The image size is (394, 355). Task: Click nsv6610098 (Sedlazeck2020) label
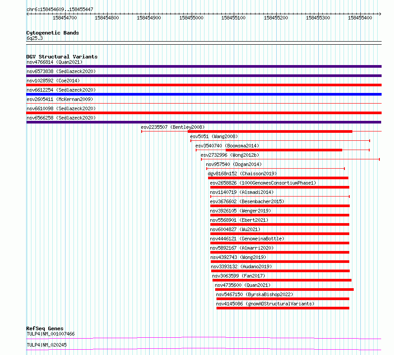61,108
